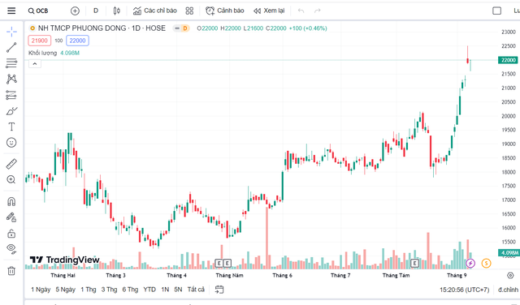
Task: Set range to 5N five years
Action: 178,290
